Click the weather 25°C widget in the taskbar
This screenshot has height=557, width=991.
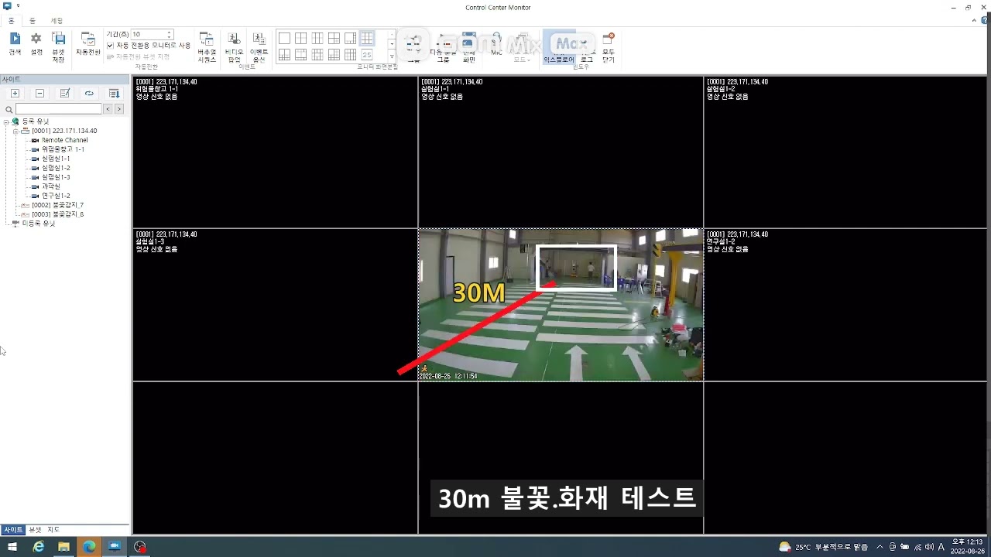[824, 547]
